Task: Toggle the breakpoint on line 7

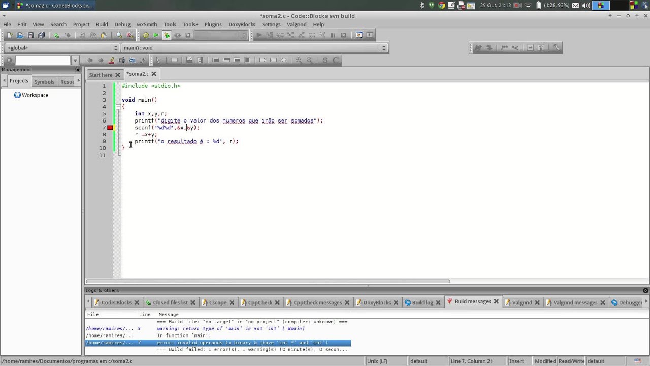Action: pos(110,128)
